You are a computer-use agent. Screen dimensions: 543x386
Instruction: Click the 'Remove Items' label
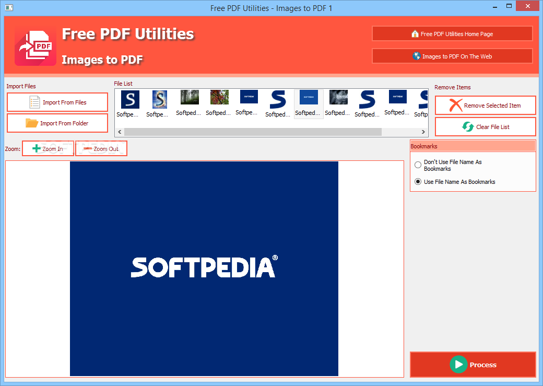pyautogui.click(x=453, y=87)
